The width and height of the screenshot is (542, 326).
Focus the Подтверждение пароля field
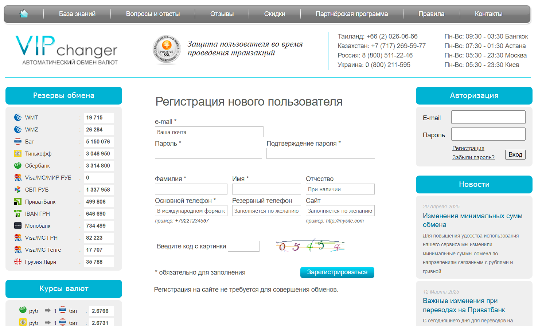(321, 153)
